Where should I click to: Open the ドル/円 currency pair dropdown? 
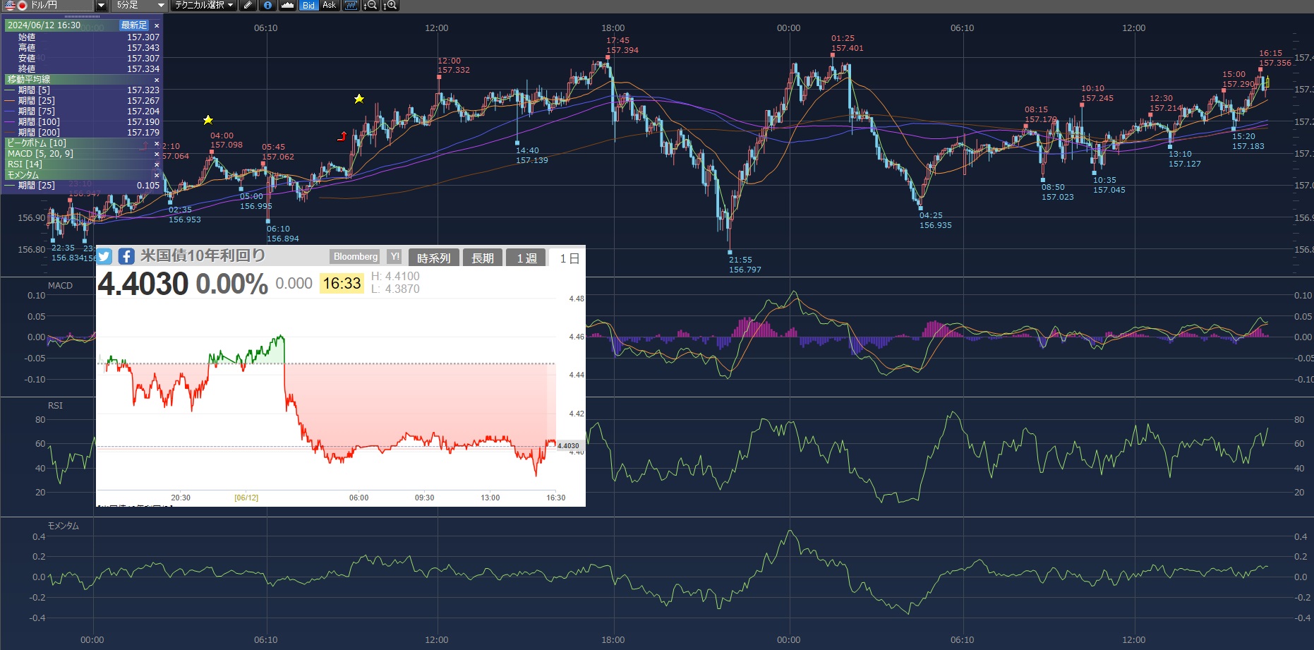101,5
